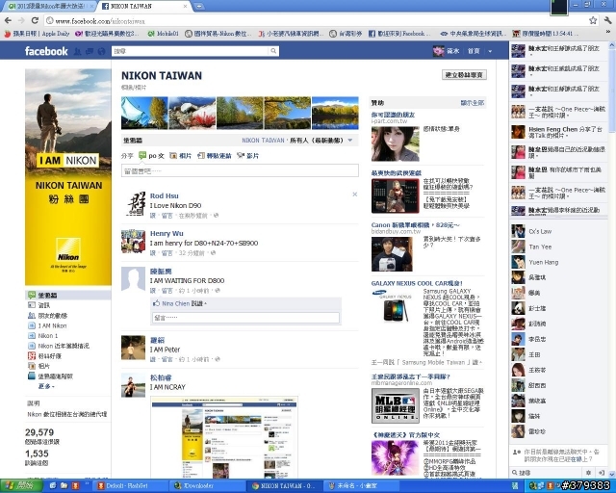Click the comment field under the D800 post

tap(246, 318)
